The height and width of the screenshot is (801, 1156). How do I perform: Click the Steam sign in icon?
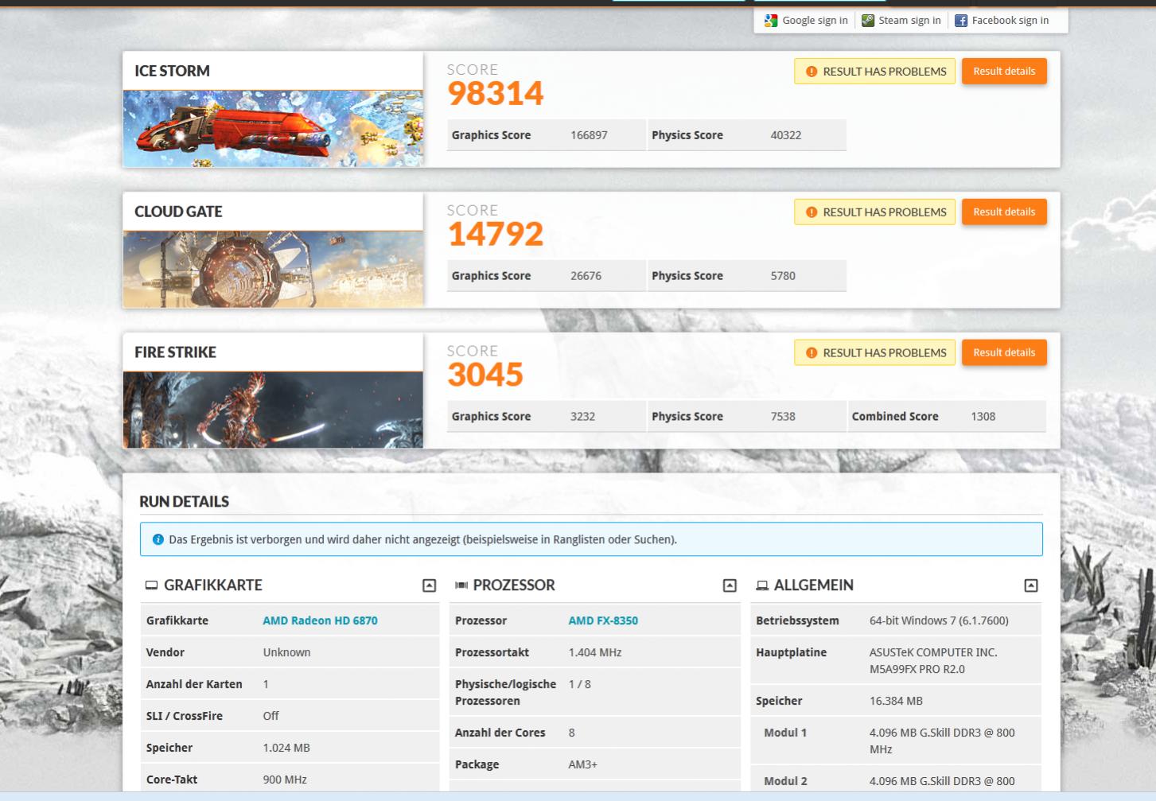point(868,21)
